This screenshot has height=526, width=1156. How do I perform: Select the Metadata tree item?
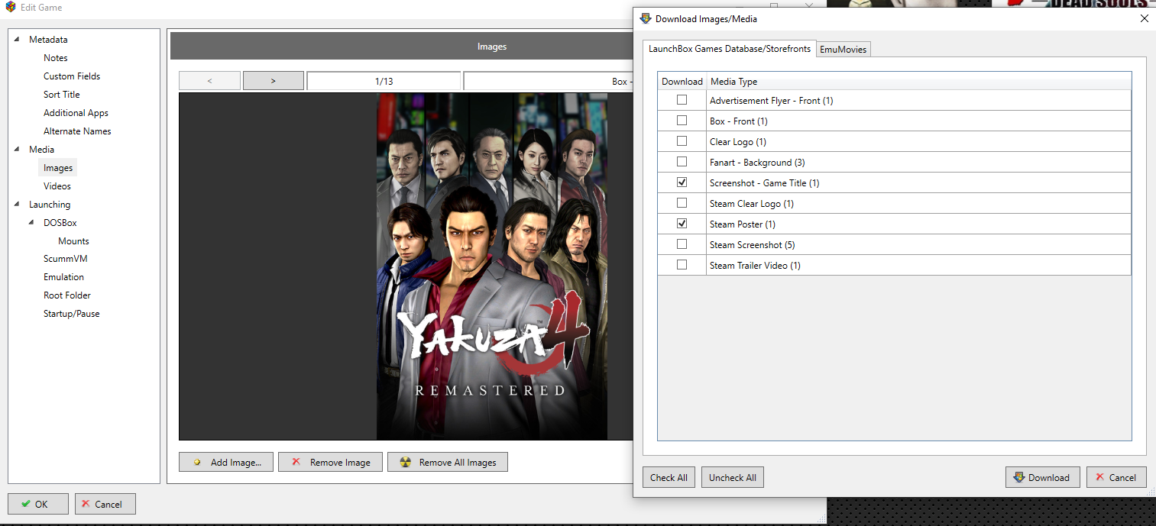click(48, 40)
